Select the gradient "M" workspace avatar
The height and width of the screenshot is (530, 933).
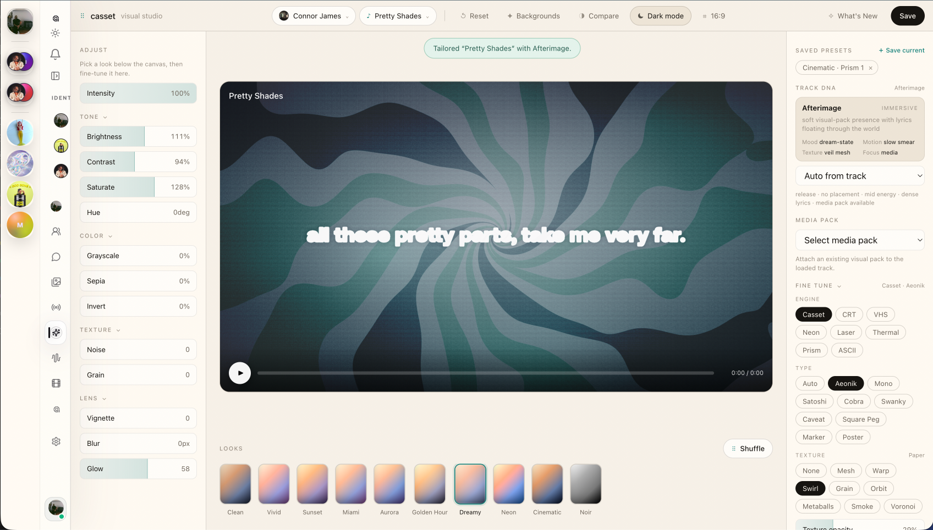20,225
